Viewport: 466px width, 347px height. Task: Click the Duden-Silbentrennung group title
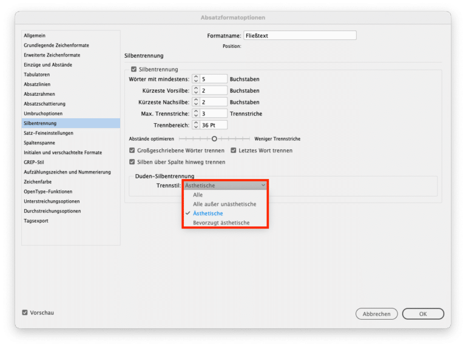click(x=164, y=176)
